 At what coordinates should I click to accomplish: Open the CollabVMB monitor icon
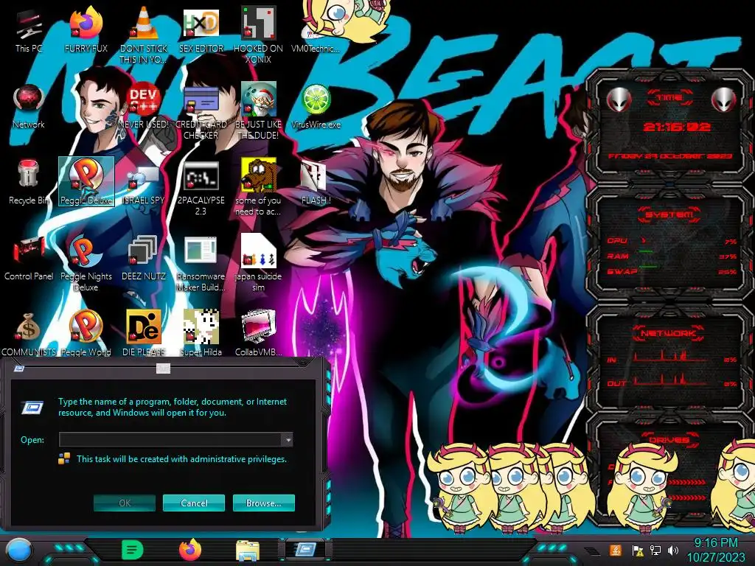click(258, 333)
